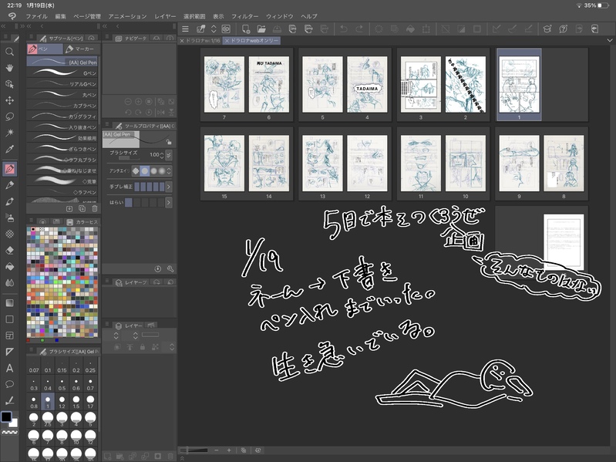Screen dimensions: 616x462
Task: Click Open file folder icon
Action: coord(261,29)
